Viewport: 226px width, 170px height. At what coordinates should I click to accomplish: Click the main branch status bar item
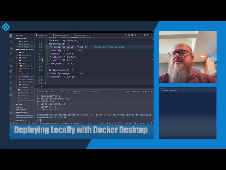(16, 123)
